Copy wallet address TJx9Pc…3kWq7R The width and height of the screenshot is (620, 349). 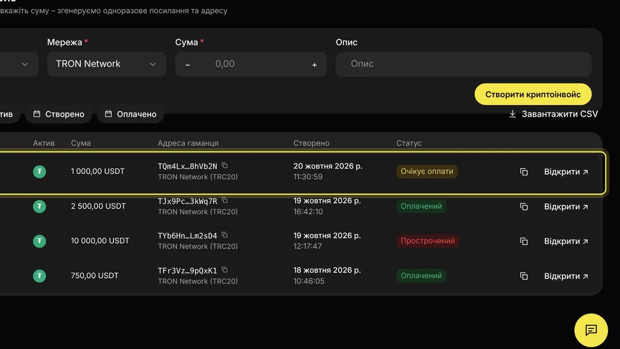click(x=225, y=201)
